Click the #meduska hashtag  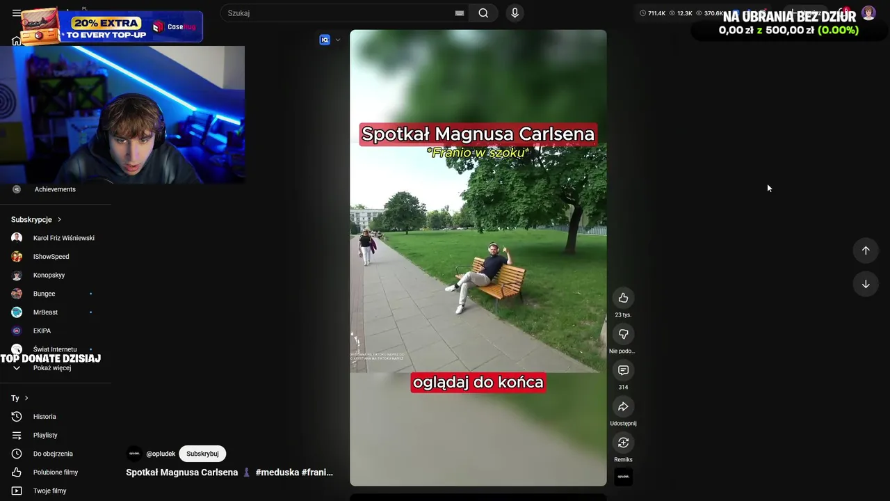point(277,472)
